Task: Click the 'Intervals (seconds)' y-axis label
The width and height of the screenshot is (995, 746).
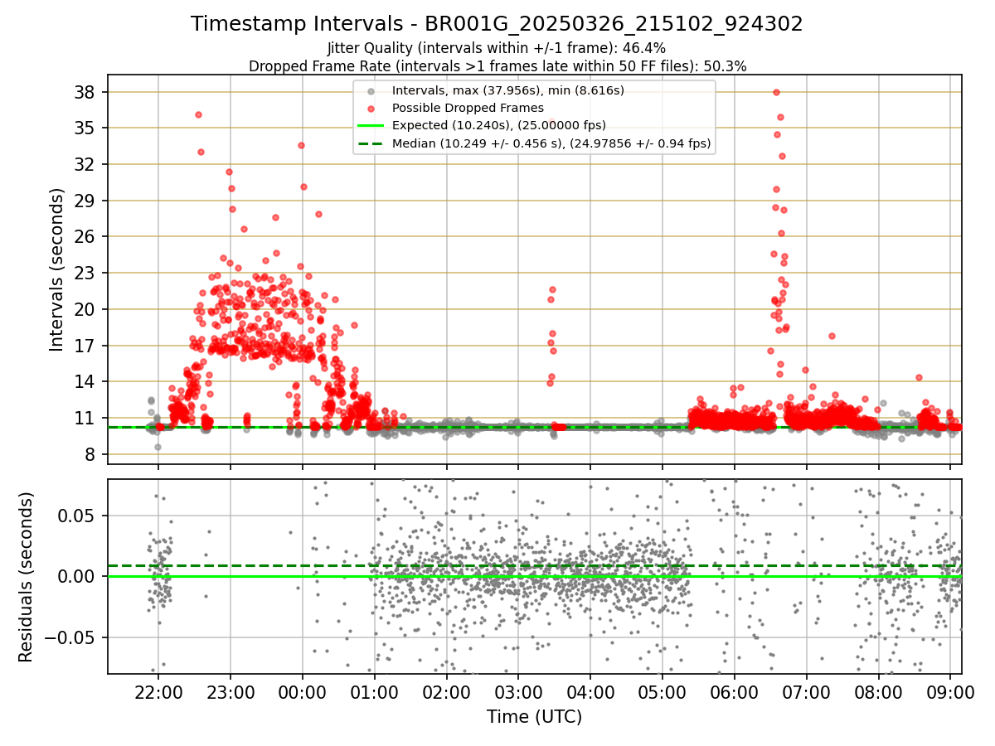Action: pos(56,269)
